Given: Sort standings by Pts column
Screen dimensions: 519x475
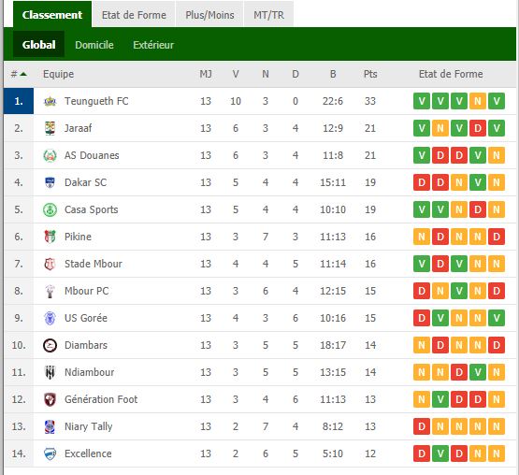Looking at the screenshot, I should coord(370,74).
